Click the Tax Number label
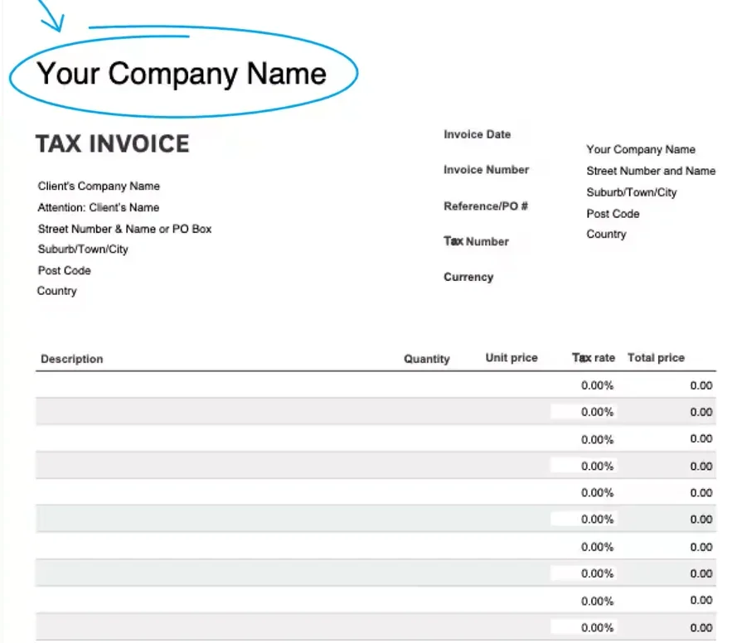 point(476,241)
